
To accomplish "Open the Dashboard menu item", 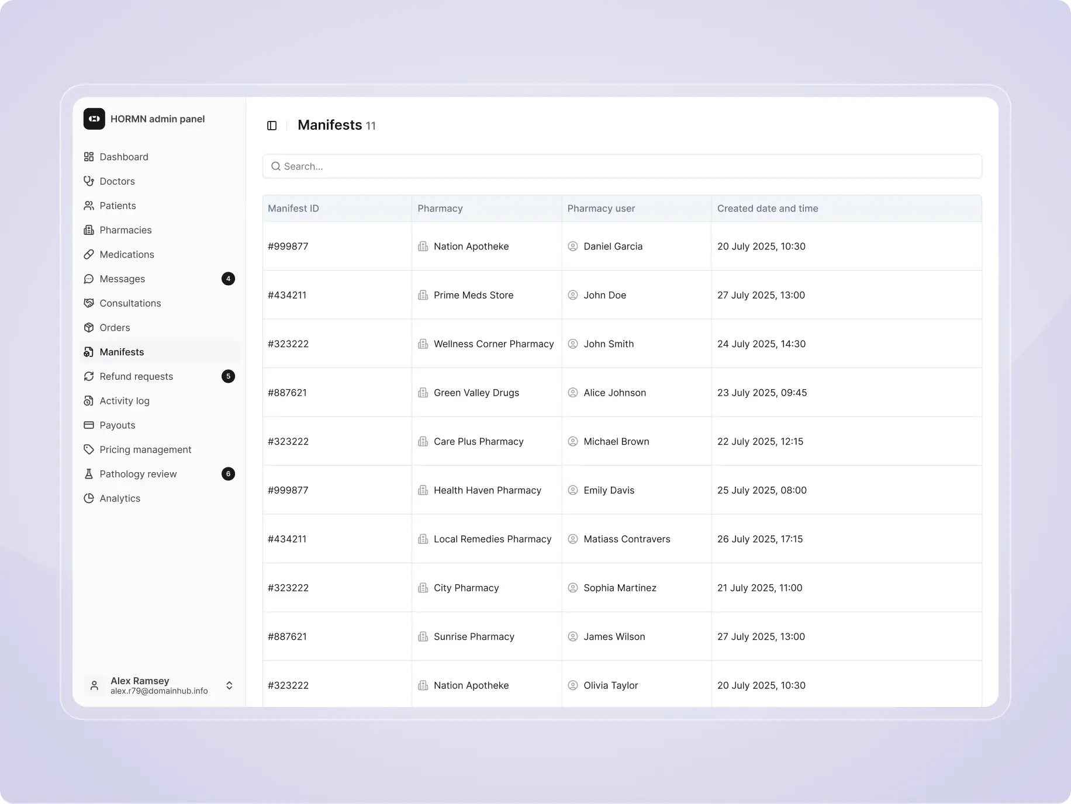I will point(124,157).
